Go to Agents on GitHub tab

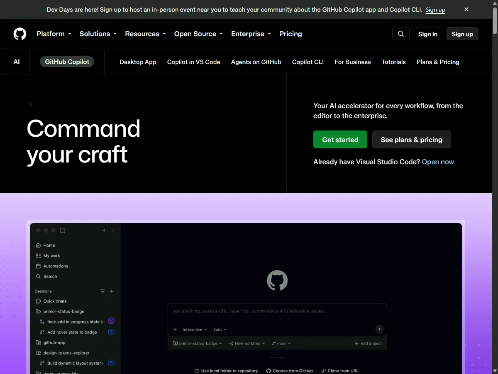256,62
